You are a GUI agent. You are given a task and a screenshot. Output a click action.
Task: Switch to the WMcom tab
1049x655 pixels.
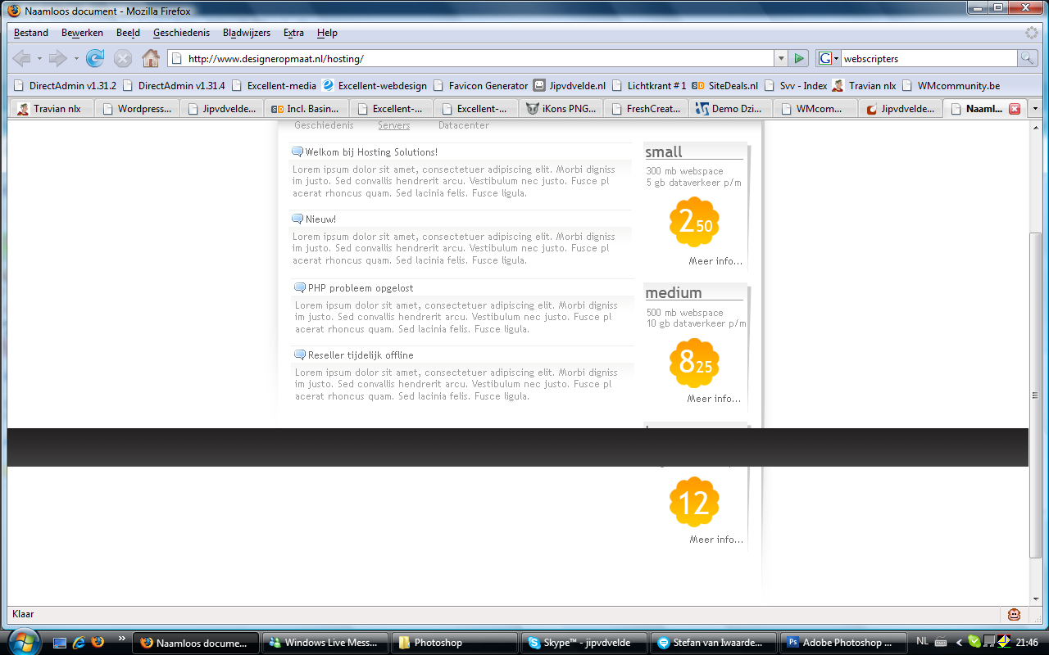coord(816,108)
